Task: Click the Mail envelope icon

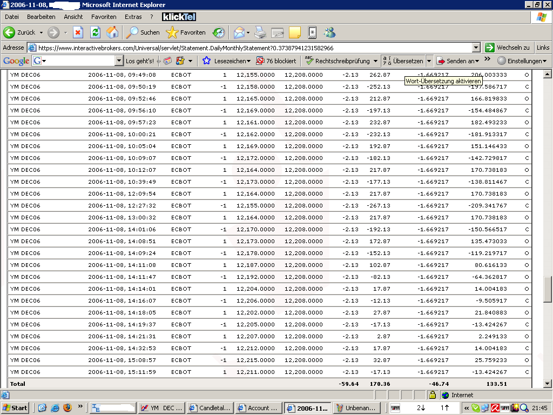Action: [x=239, y=32]
